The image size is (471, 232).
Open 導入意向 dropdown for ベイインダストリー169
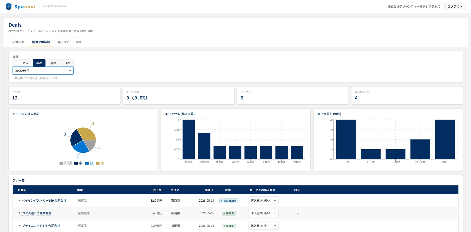pyautogui.click(x=263, y=201)
